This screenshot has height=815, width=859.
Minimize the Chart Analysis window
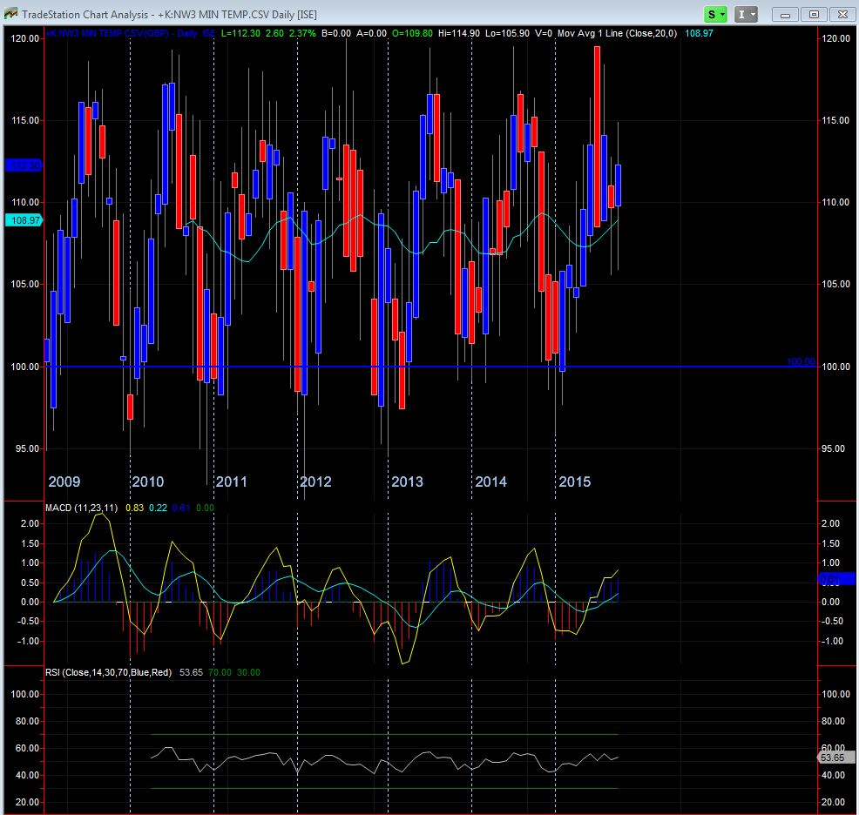787,14
